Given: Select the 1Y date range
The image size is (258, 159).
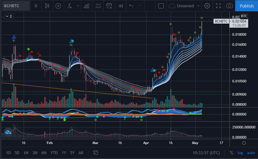Looking at the screenshot, I should 64,153.
